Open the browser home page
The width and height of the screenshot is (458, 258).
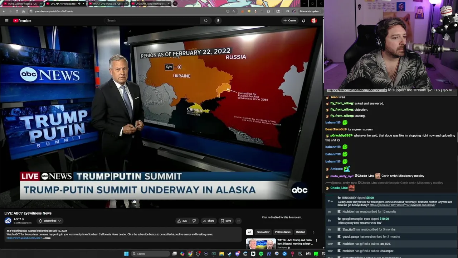click(x=24, y=11)
